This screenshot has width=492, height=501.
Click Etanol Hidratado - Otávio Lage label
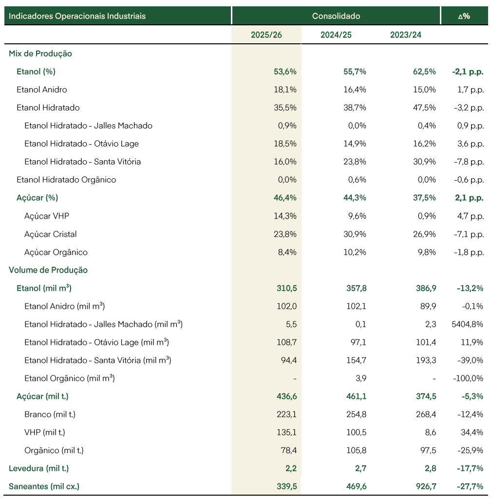81,144
